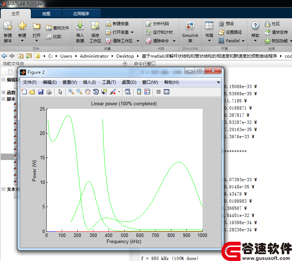Select the Rotate 3D tool
The image size is (292, 261).
coord(96,92)
